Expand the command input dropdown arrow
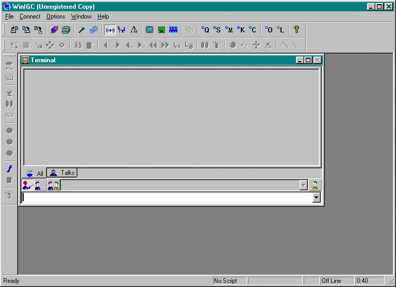 (x=316, y=198)
